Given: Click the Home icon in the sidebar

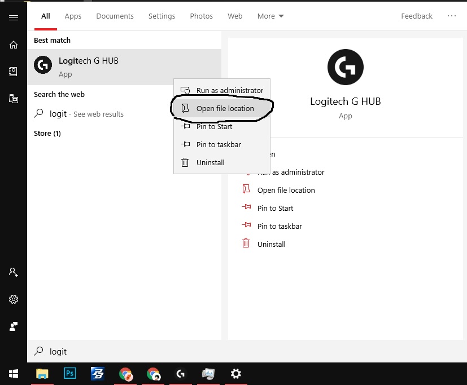Looking at the screenshot, I should point(14,45).
